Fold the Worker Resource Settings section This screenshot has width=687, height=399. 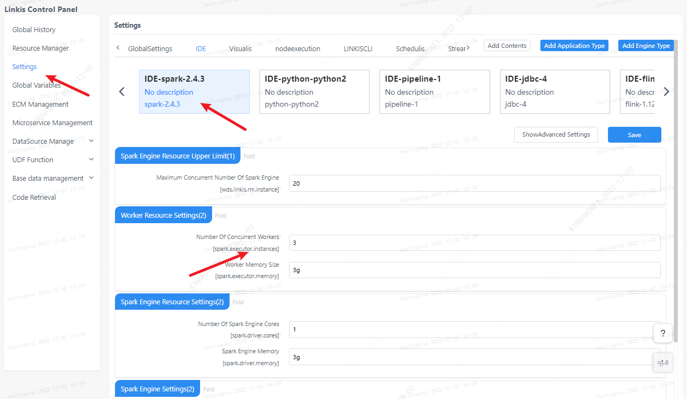click(x=220, y=215)
